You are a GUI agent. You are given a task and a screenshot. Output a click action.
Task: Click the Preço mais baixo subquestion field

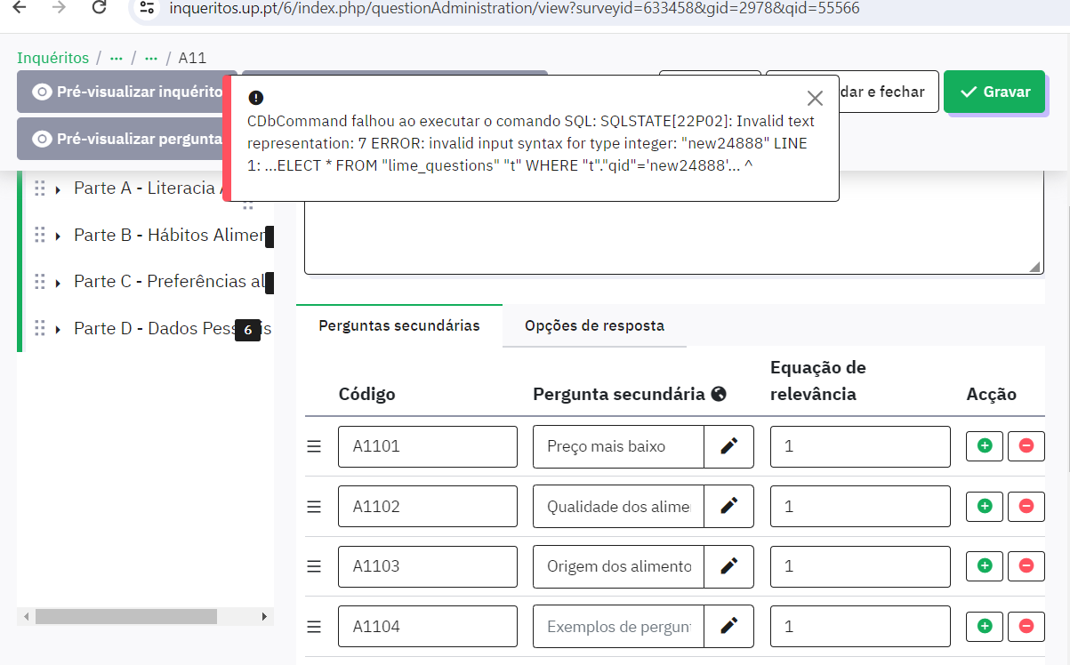619,446
